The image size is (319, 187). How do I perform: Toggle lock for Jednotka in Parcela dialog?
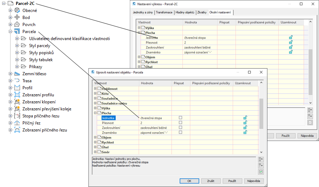coord(245,118)
